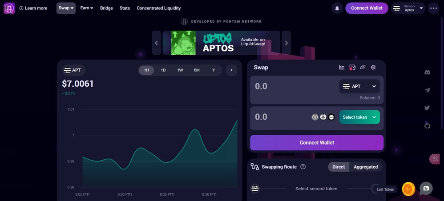Open GitHub link in sidebar

(x=427, y=126)
